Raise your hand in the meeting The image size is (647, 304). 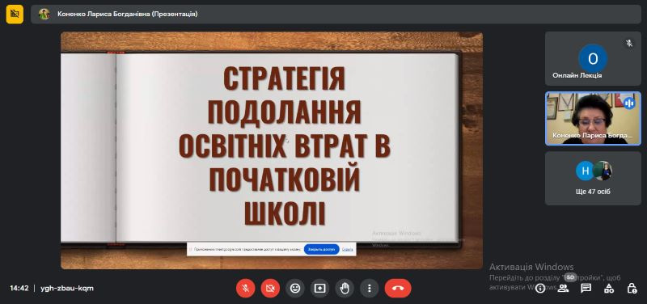pyautogui.click(x=345, y=289)
